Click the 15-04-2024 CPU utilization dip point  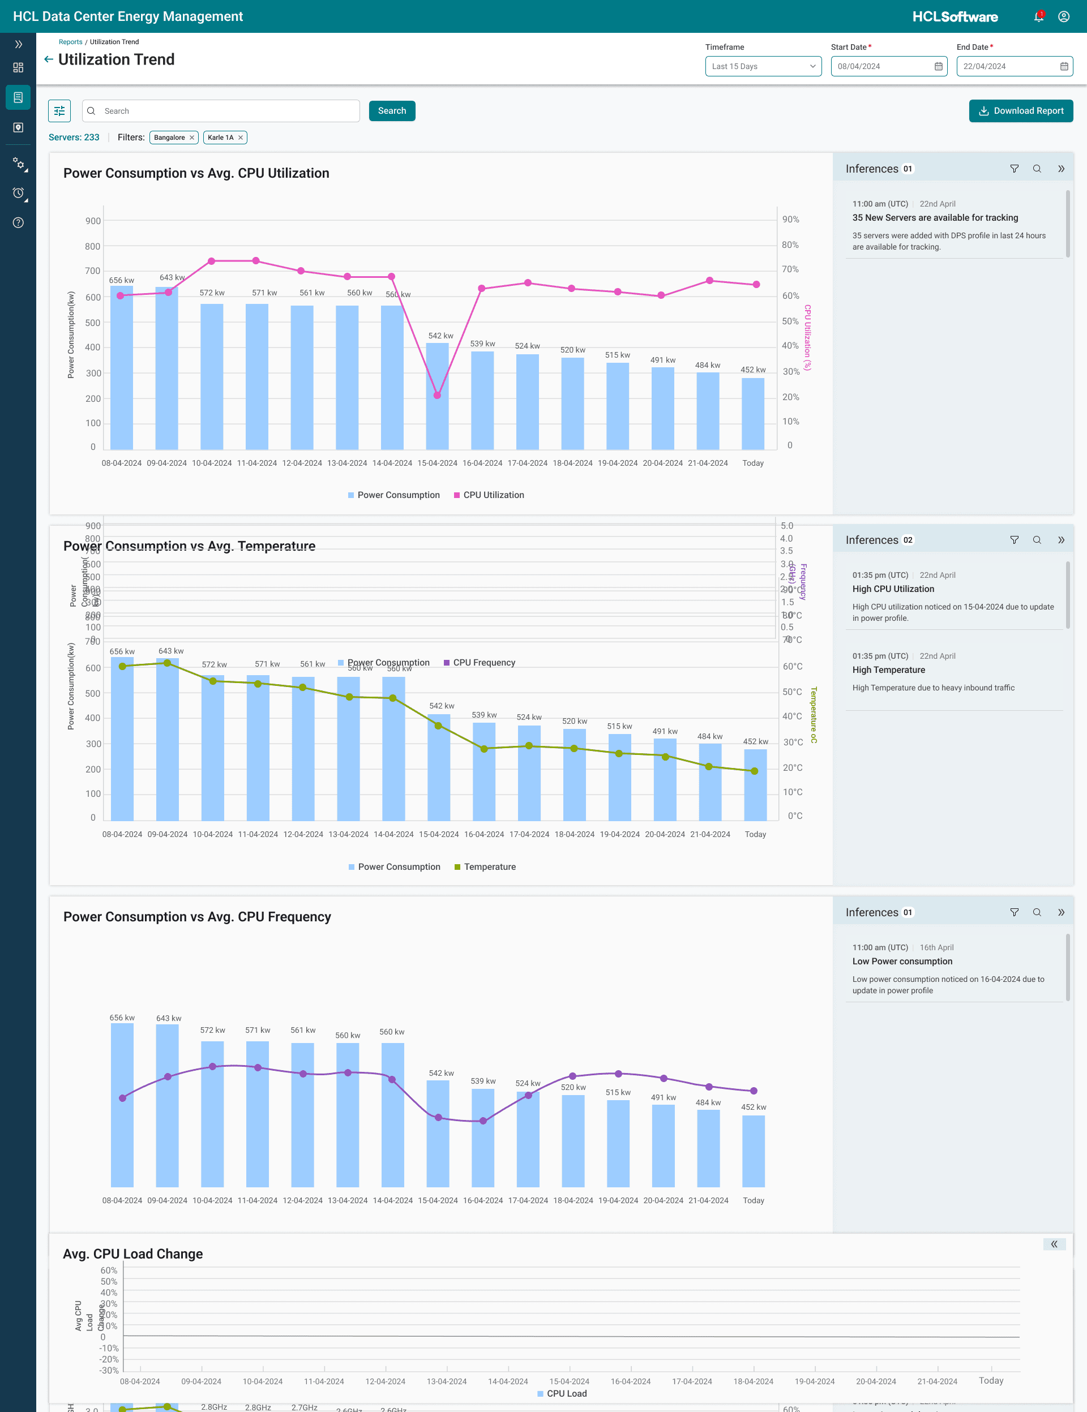[437, 395]
